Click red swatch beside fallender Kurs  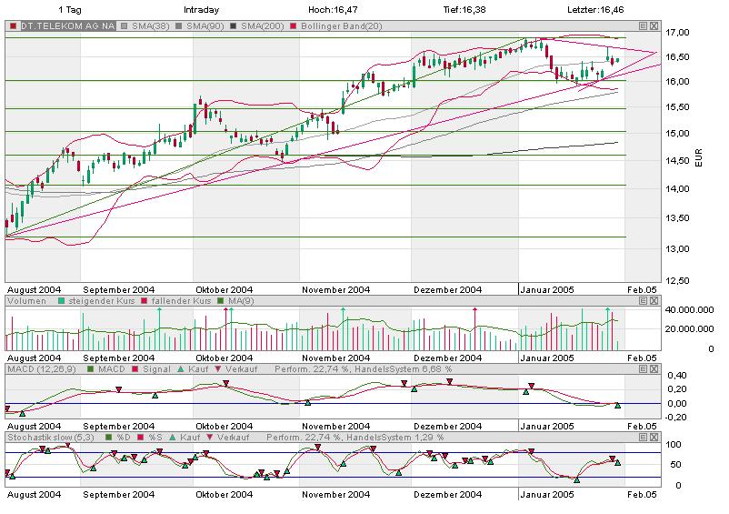pyautogui.click(x=145, y=301)
